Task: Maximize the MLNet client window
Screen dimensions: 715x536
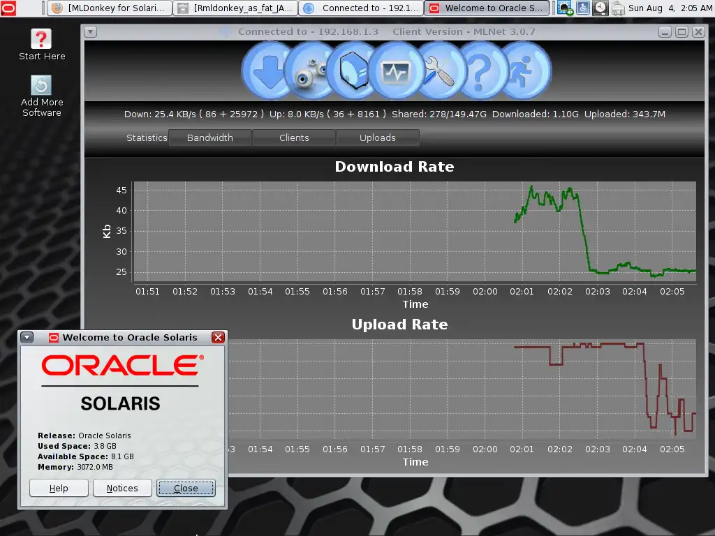Action: (681, 32)
